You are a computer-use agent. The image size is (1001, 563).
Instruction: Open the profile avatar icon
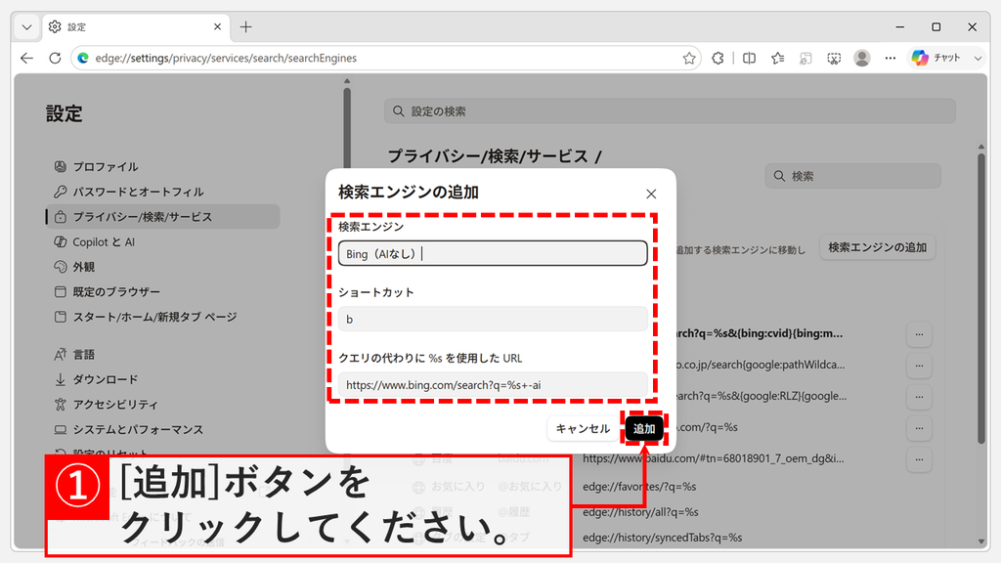click(862, 58)
